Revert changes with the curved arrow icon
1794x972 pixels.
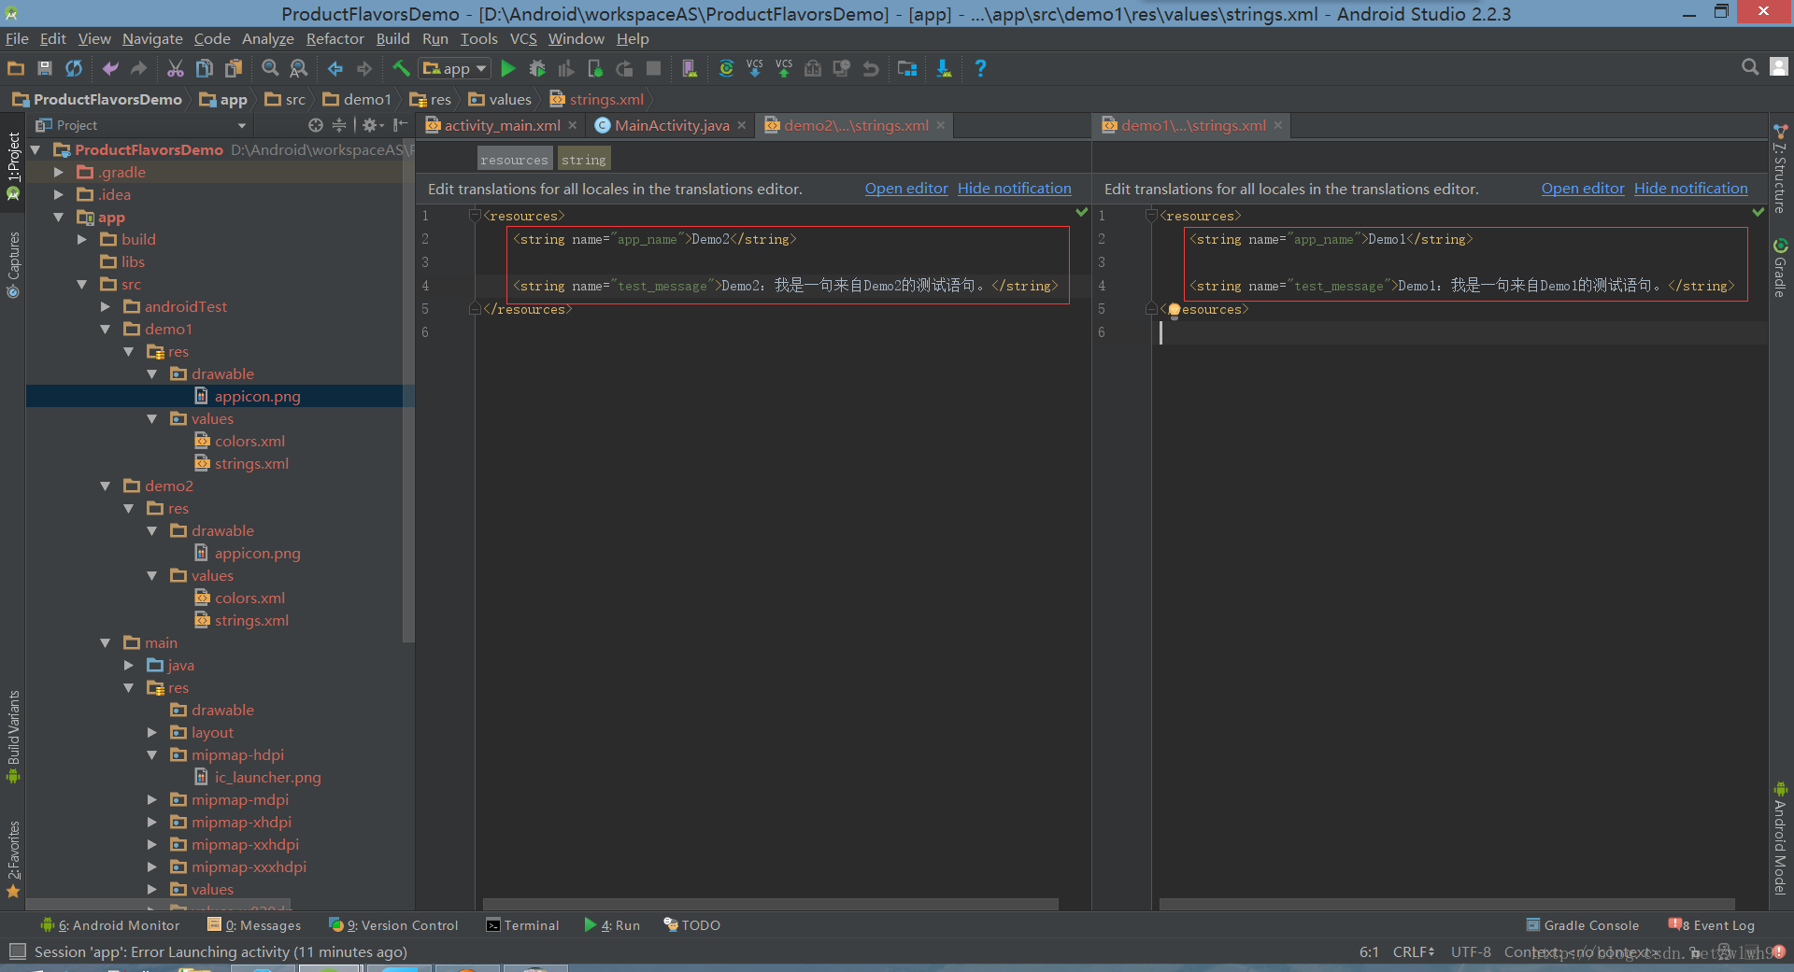871,68
